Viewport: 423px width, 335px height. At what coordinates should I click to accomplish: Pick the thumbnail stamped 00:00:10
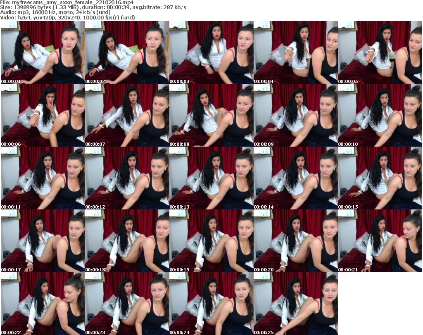pos(380,115)
